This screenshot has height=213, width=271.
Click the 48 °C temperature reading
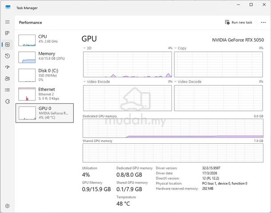[123, 204]
